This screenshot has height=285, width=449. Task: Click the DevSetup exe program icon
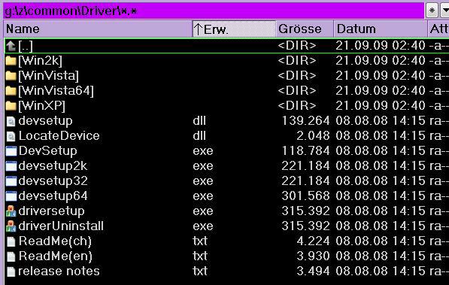11,151
